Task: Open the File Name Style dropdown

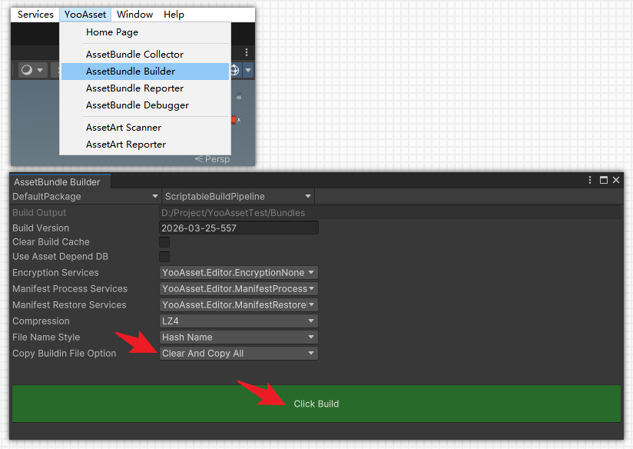Action: (239, 338)
